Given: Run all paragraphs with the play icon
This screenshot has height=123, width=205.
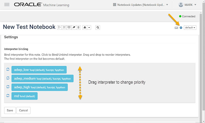Looking at the screenshot, I should tap(59, 27).
